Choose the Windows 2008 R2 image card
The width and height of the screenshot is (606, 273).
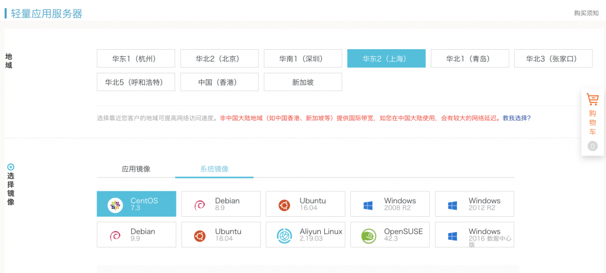(390, 204)
